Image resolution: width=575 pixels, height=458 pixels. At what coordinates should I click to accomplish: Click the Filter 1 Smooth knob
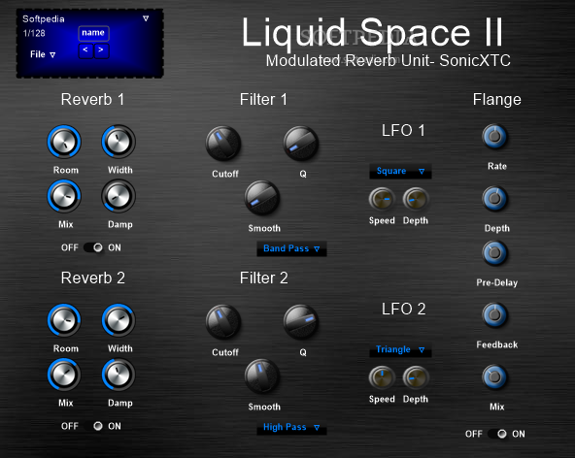pyautogui.click(x=262, y=198)
